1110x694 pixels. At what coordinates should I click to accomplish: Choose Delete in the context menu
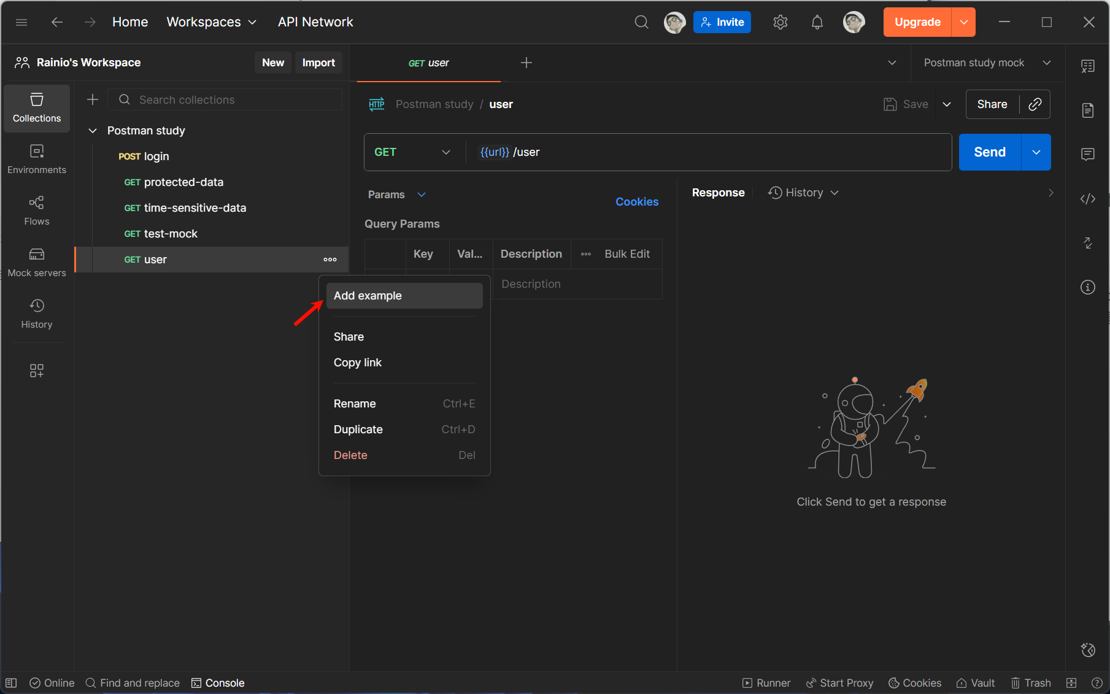404,455
